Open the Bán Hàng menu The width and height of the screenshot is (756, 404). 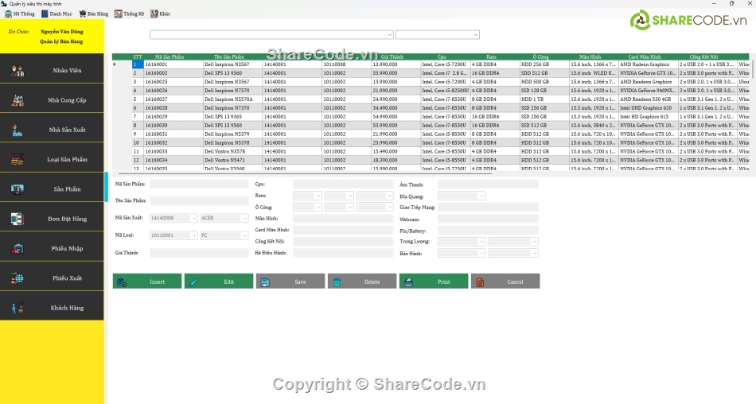(93, 14)
